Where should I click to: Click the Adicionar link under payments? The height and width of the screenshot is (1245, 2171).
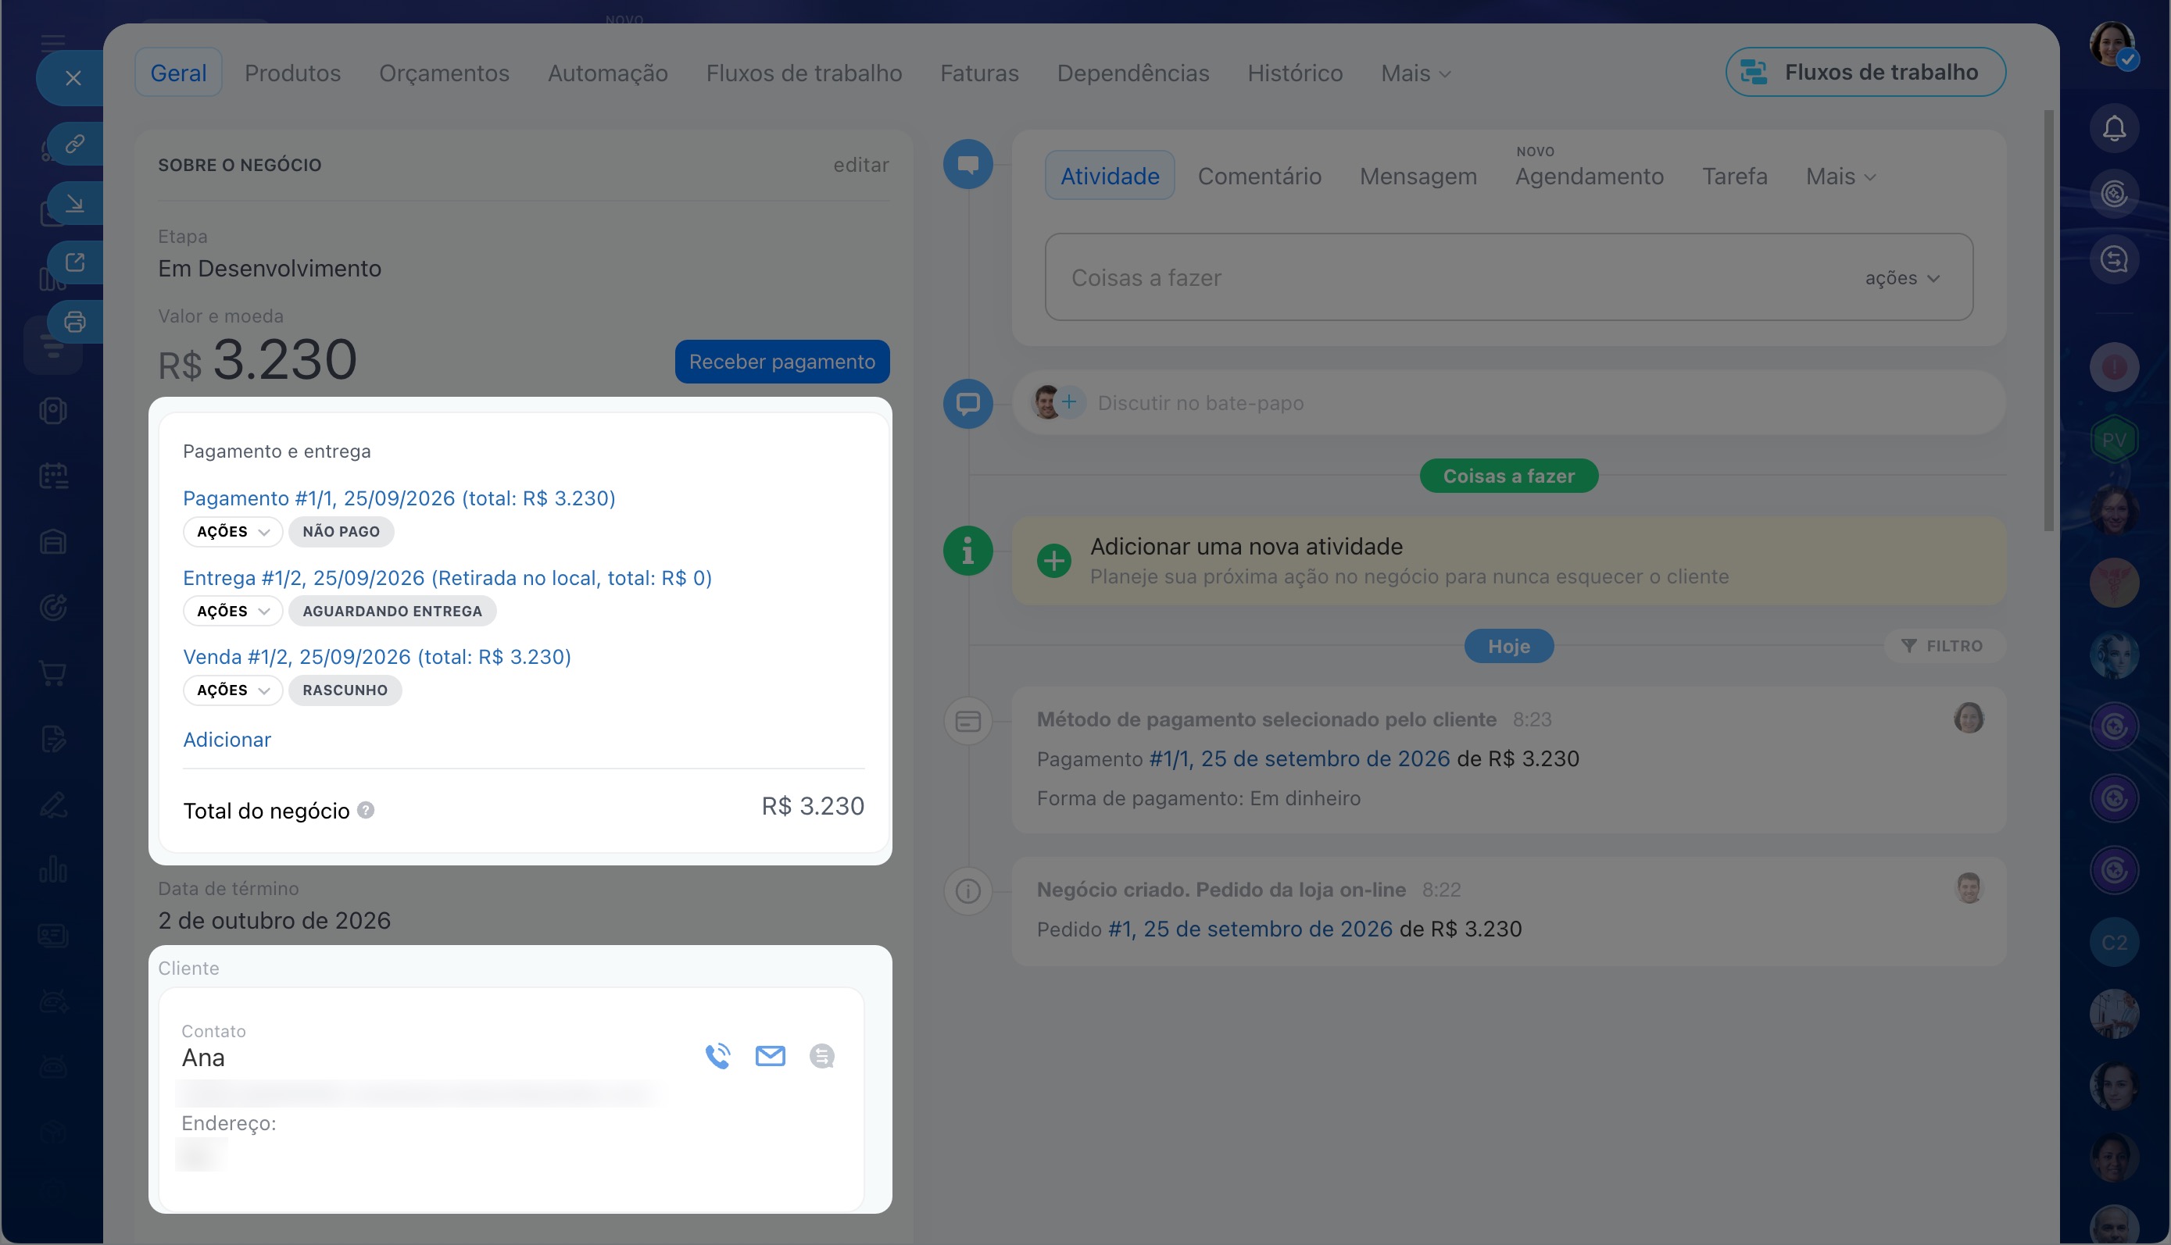227,740
